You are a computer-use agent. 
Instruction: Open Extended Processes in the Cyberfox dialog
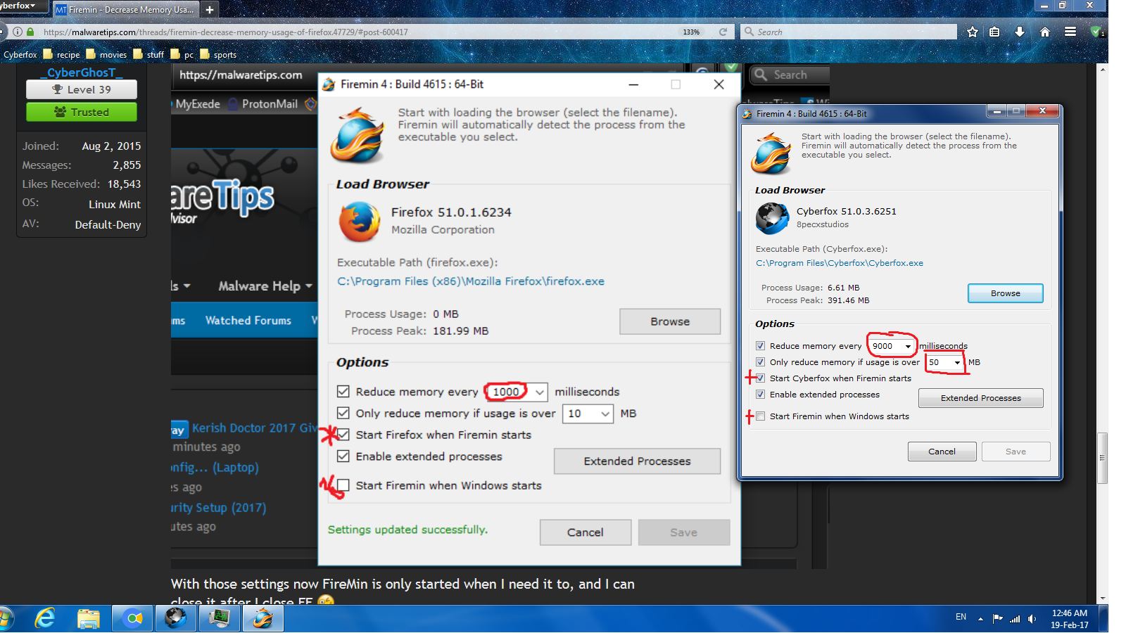pyautogui.click(x=980, y=398)
